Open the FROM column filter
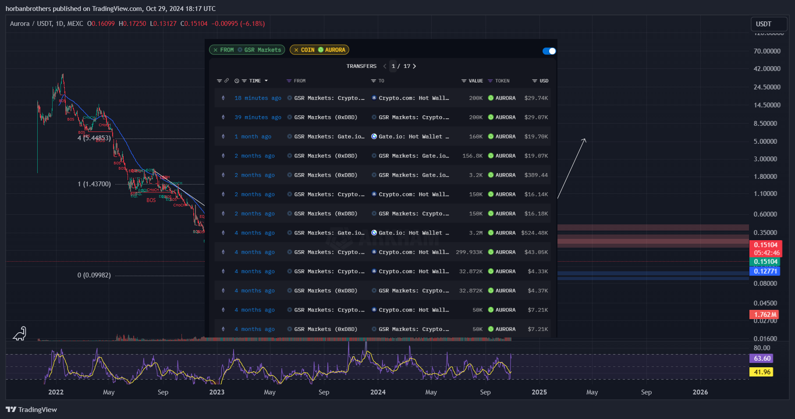Image resolution: width=795 pixels, height=419 pixels. click(289, 81)
